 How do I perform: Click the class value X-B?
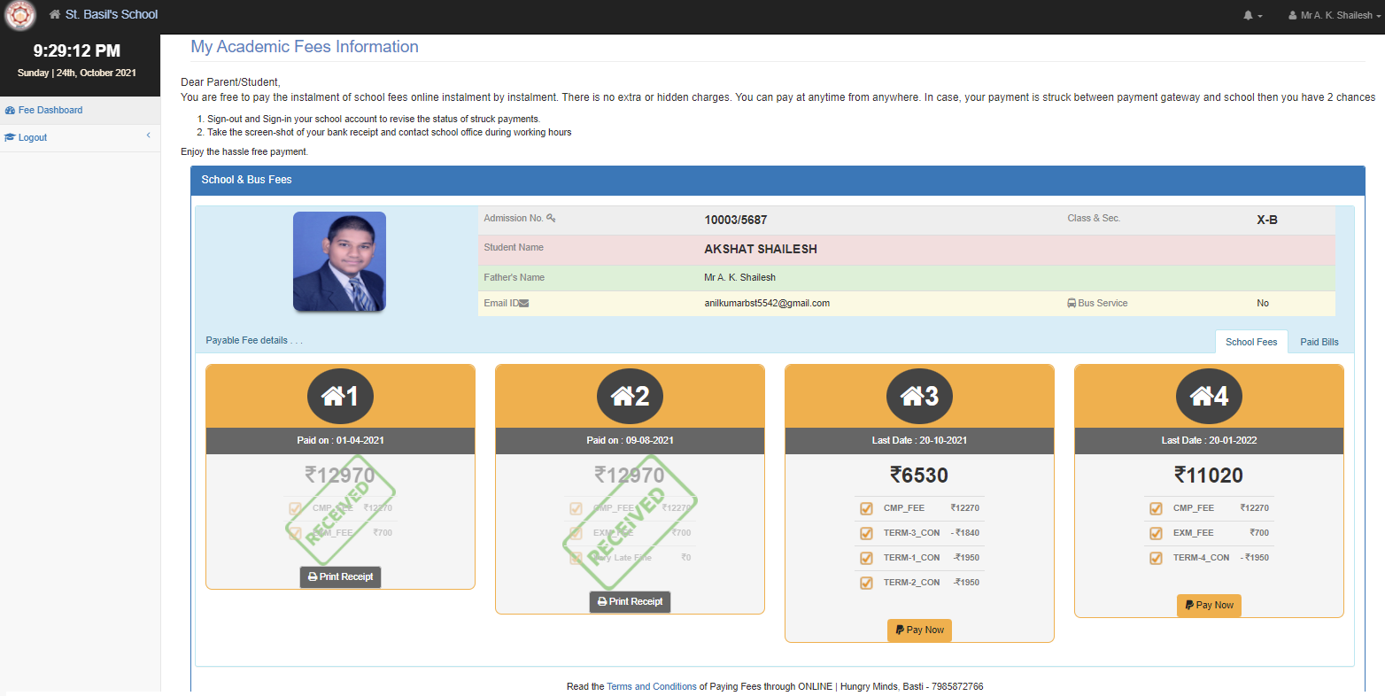[x=1267, y=220]
